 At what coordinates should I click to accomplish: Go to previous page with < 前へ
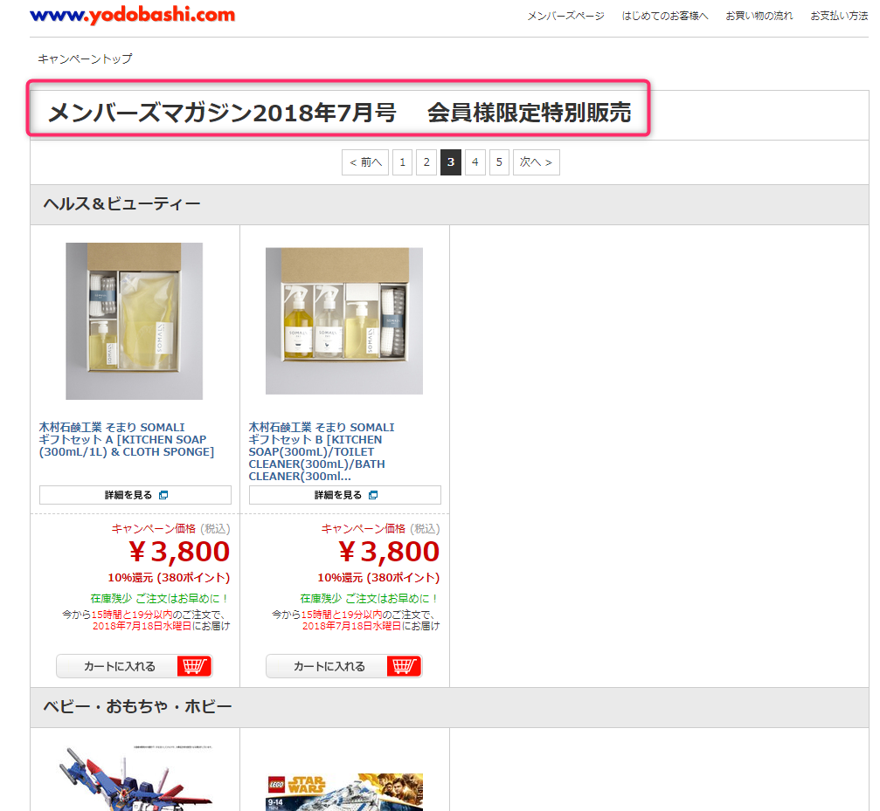[365, 162]
